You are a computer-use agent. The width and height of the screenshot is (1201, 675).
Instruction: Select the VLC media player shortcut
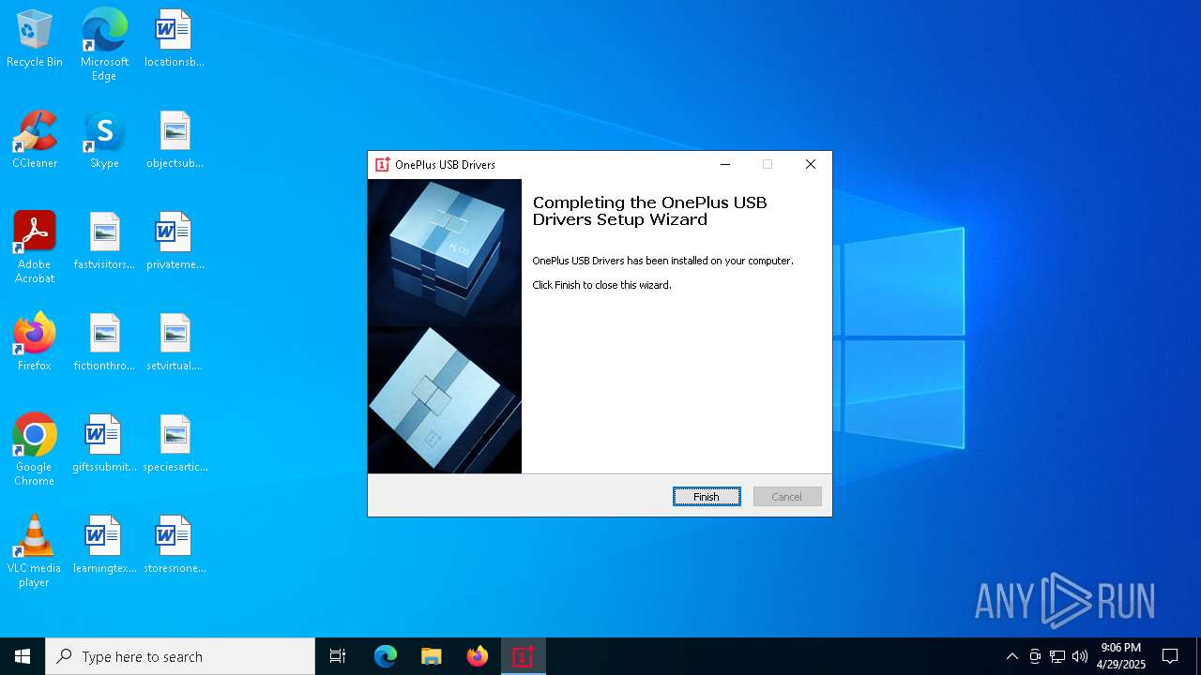pos(35,551)
